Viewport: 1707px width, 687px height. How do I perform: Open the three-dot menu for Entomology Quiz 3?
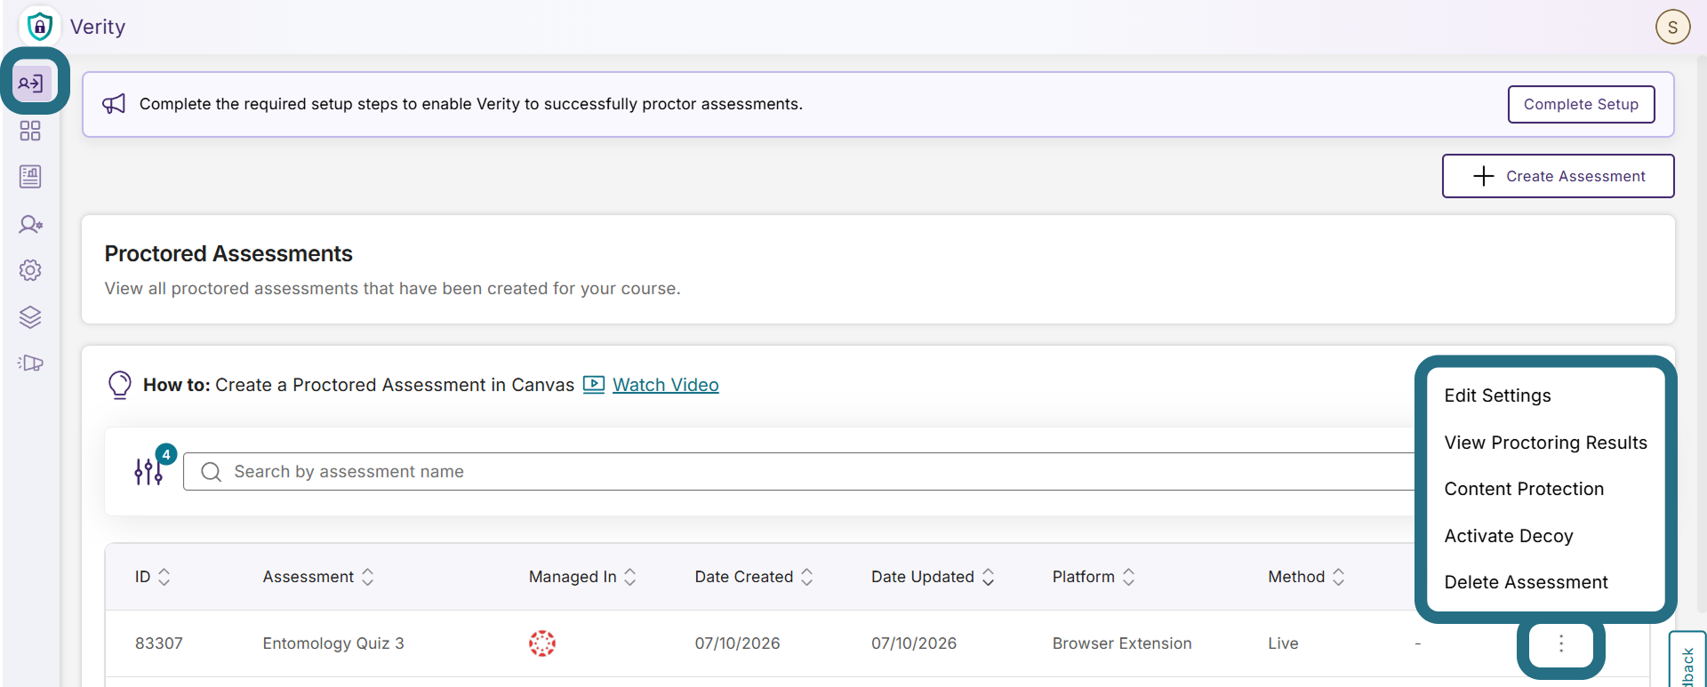[x=1561, y=643]
